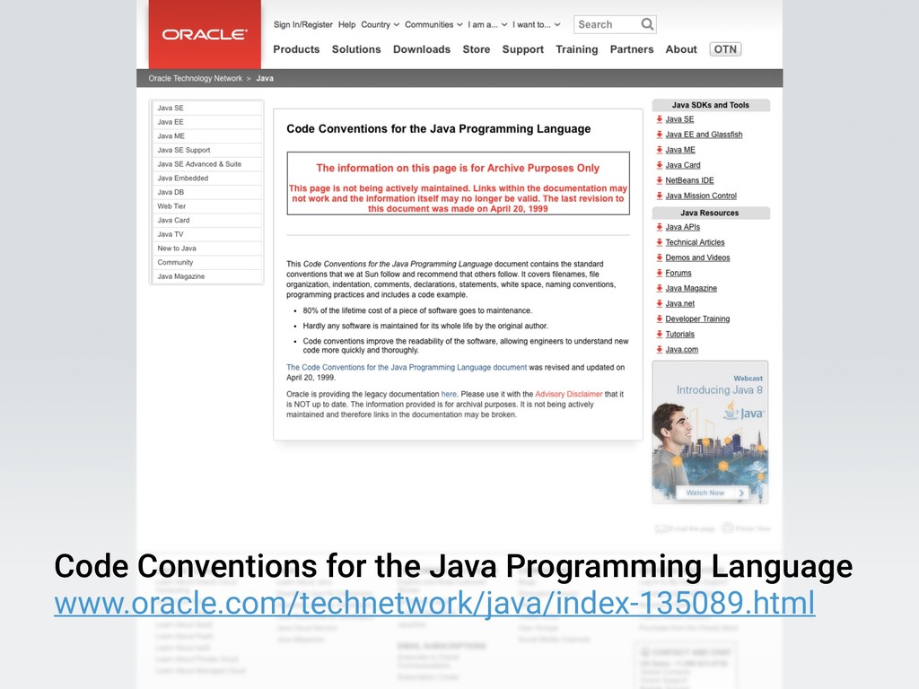
Task: Select Java SE in left sidebar
Action: point(207,108)
